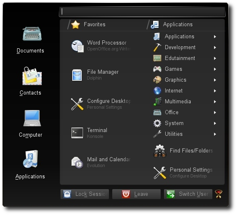Screen dimensions: 237x215
Task: Click the binoculars Find Files/Folders icon
Action: (160, 151)
